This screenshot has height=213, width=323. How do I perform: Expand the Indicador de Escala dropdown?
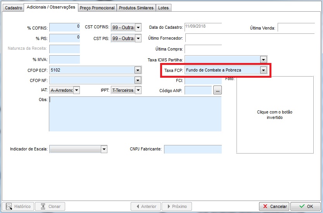pyautogui.click(x=104, y=149)
